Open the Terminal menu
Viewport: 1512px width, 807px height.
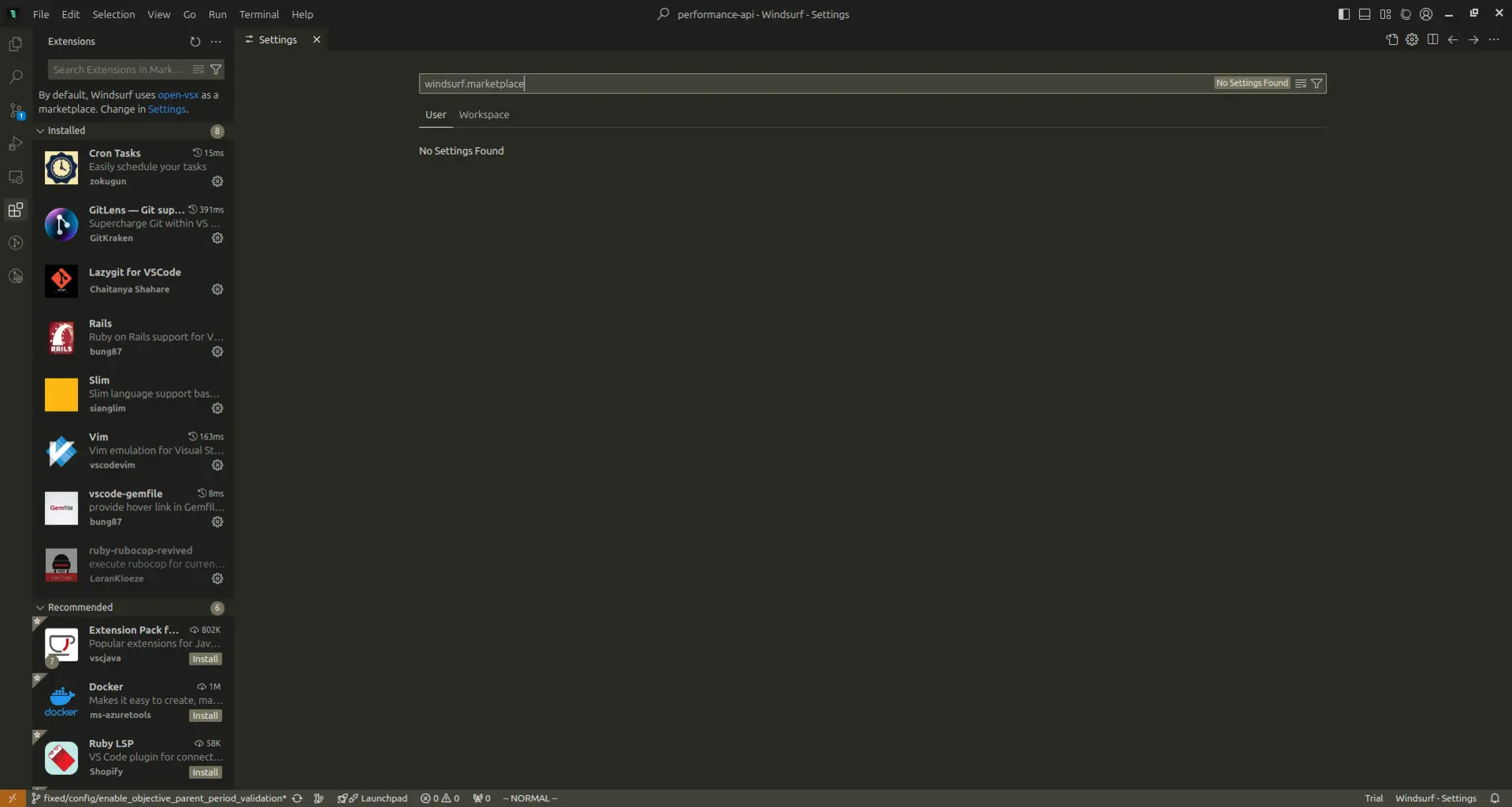(259, 14)
